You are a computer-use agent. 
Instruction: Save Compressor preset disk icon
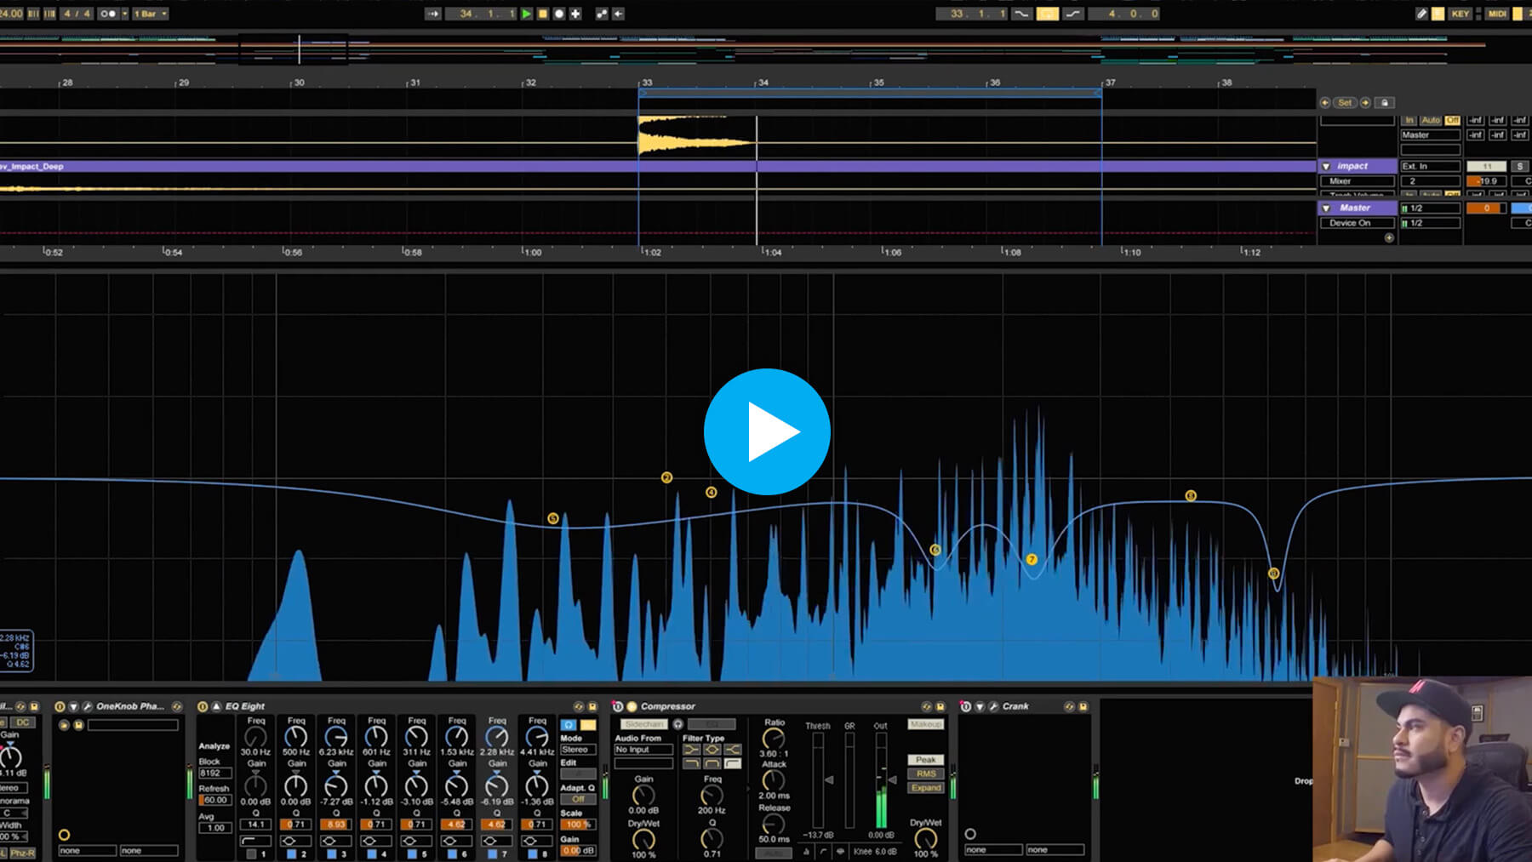pyautogui.click(x=940, y=706)
